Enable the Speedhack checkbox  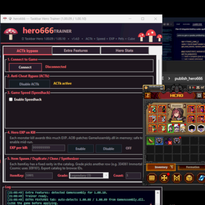pyautogui.click(x=11, y=99)
